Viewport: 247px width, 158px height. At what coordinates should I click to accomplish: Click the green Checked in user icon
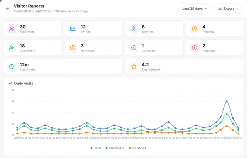12,48
